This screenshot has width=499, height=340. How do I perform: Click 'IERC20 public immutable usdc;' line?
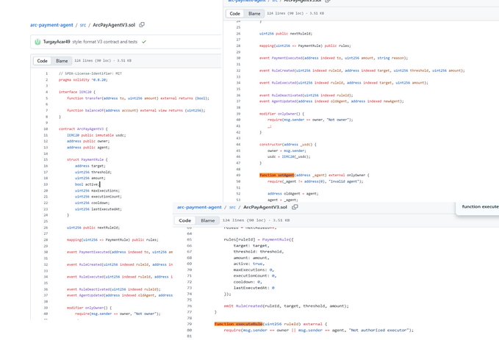pyautogui.click(x=96, y=135)
